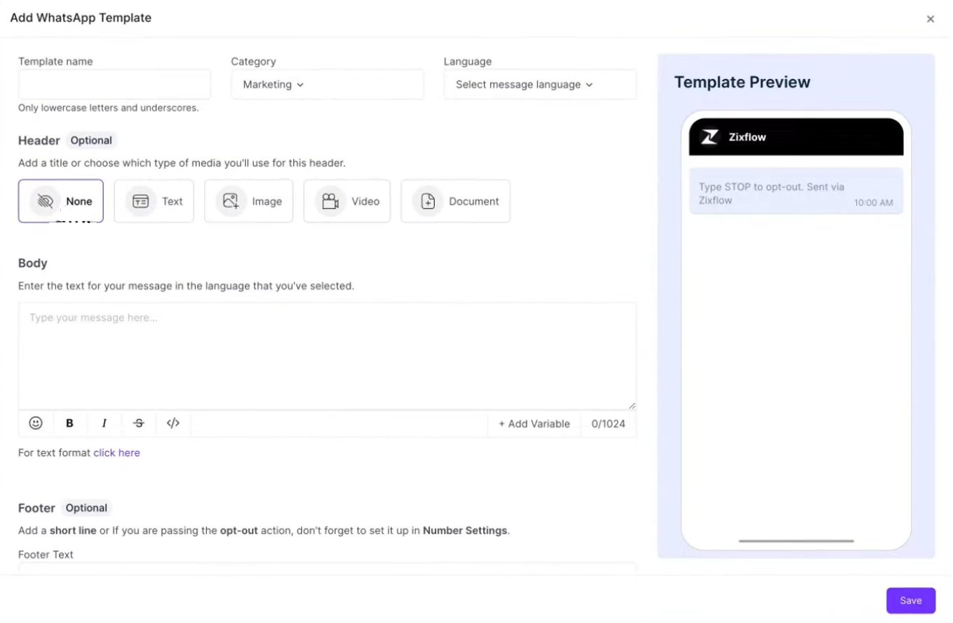Screen dimensions: 953x623
Task: Click the body textarea resize handle
Action: [x=632, y=406]
